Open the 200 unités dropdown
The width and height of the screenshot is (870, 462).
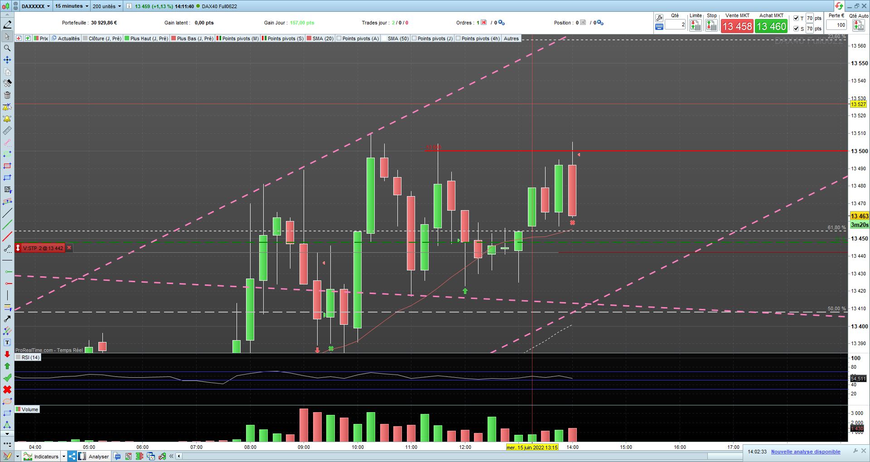point(107,6)
